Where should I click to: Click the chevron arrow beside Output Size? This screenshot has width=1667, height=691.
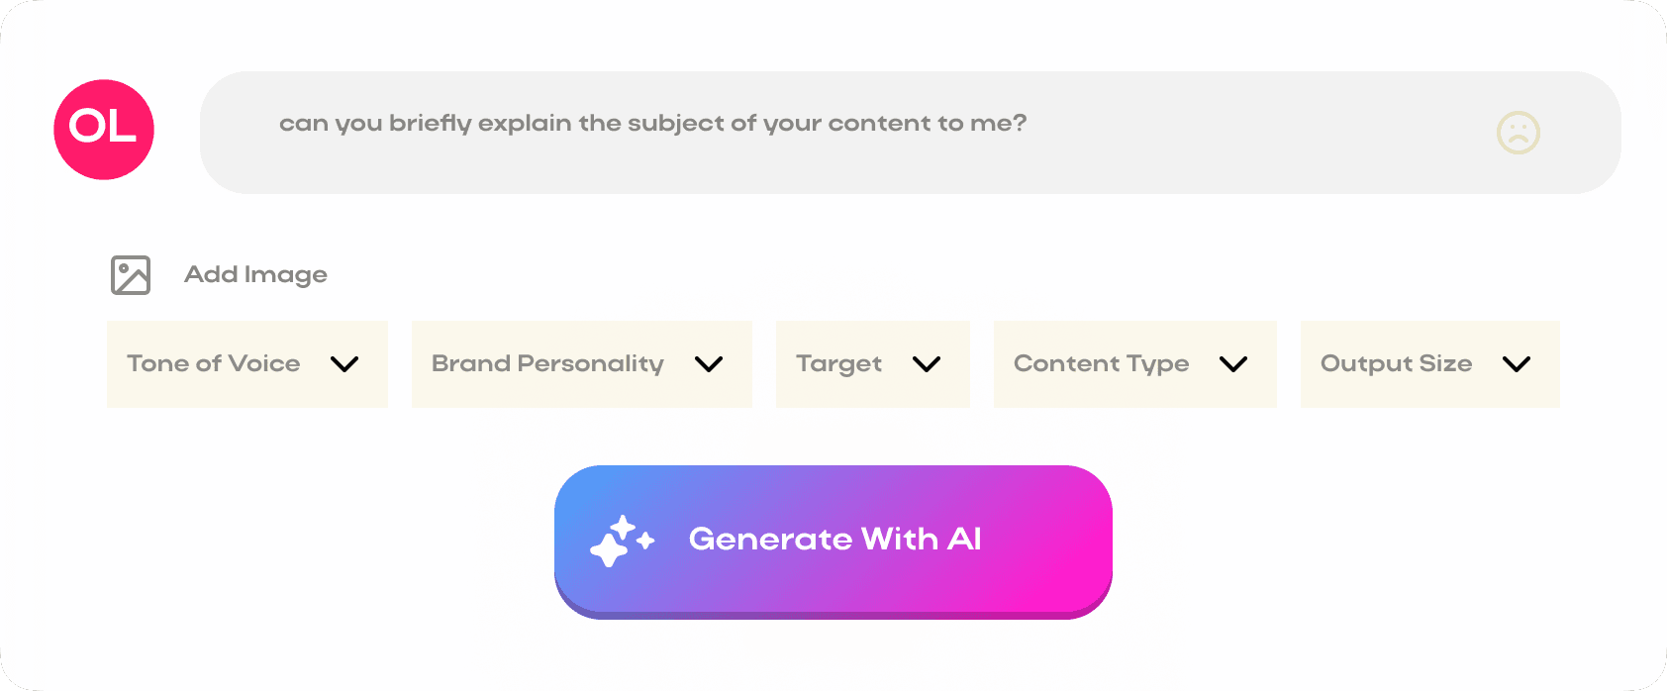pos(1517,364)
